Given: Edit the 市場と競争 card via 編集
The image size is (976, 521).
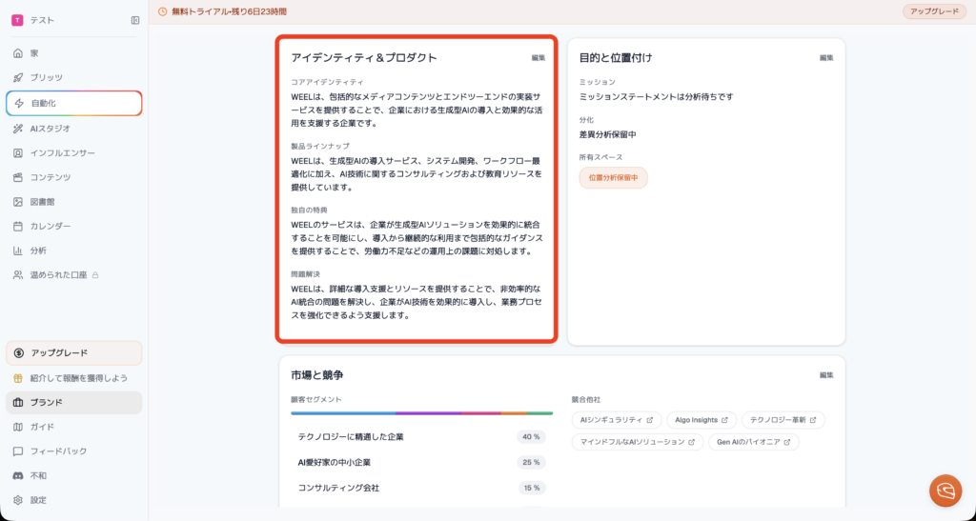Looking at the screenshot, I should (x=826, y=375).
